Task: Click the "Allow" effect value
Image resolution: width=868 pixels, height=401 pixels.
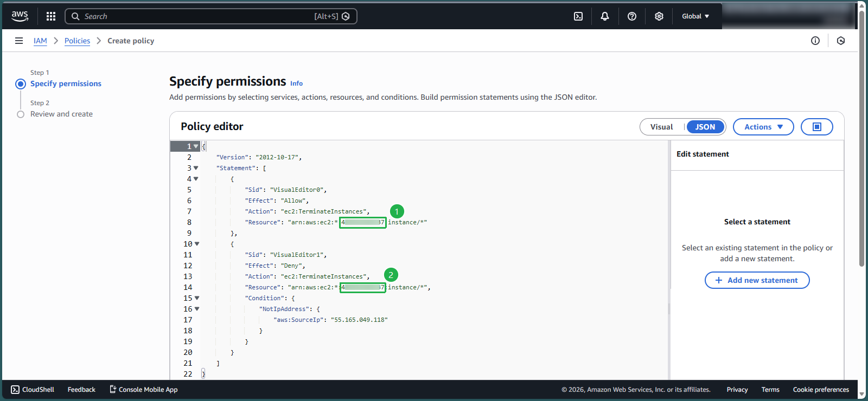Action: 293,200
